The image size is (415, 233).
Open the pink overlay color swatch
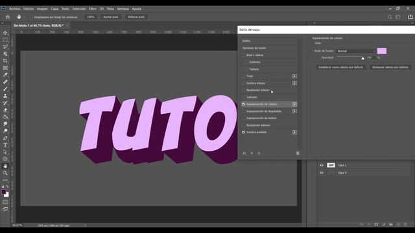pos(382,51)
